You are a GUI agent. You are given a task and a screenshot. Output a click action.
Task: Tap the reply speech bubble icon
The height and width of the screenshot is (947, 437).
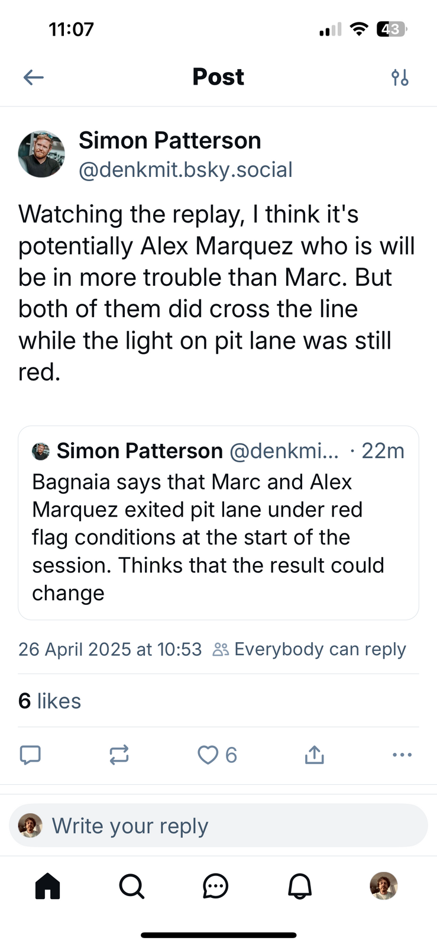click(31, 755)
